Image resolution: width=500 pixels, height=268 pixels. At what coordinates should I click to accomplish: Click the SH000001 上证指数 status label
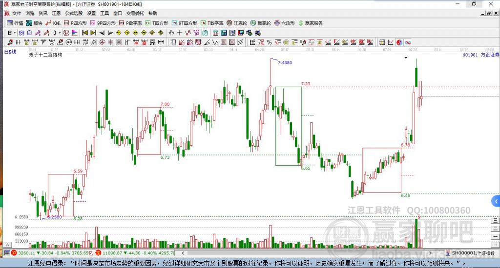pos(473,253)
